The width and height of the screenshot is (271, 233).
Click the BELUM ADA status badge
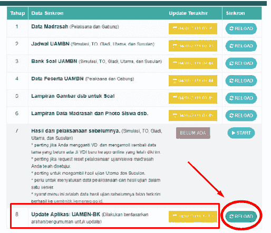coord(193,133)
